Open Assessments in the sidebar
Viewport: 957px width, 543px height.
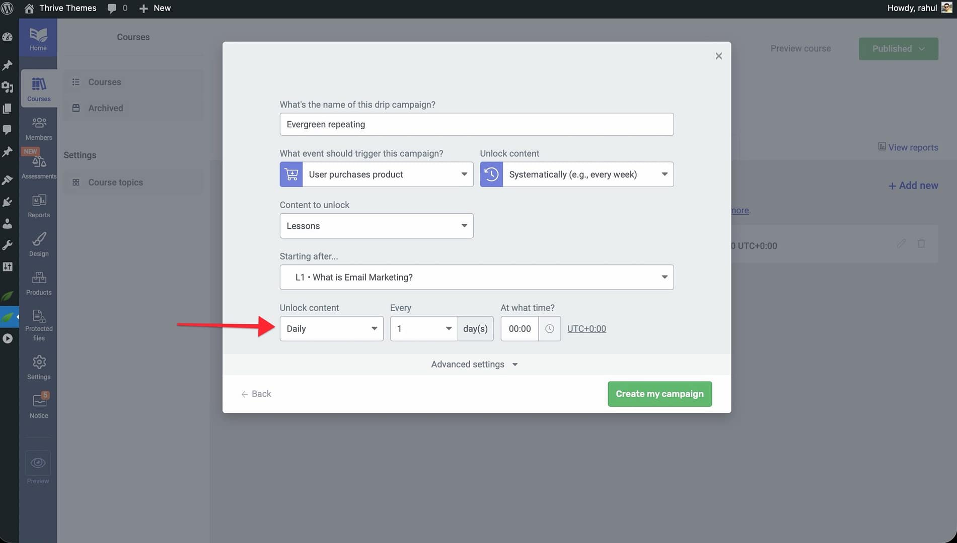39,167
